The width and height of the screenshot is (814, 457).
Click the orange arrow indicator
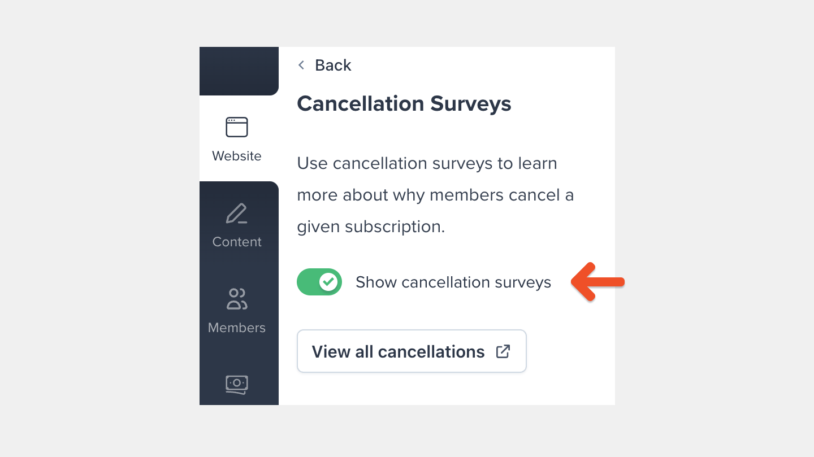pyautogui.click(x=597, y=281)
